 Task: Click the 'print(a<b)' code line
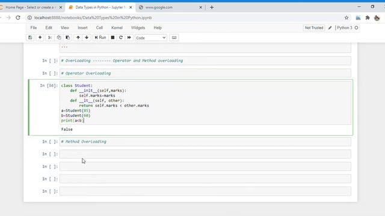point(72,121)
